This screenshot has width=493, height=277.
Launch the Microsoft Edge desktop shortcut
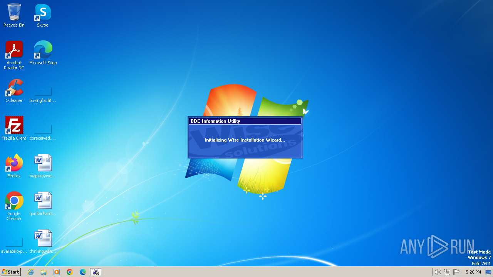[x=43, y=53]
